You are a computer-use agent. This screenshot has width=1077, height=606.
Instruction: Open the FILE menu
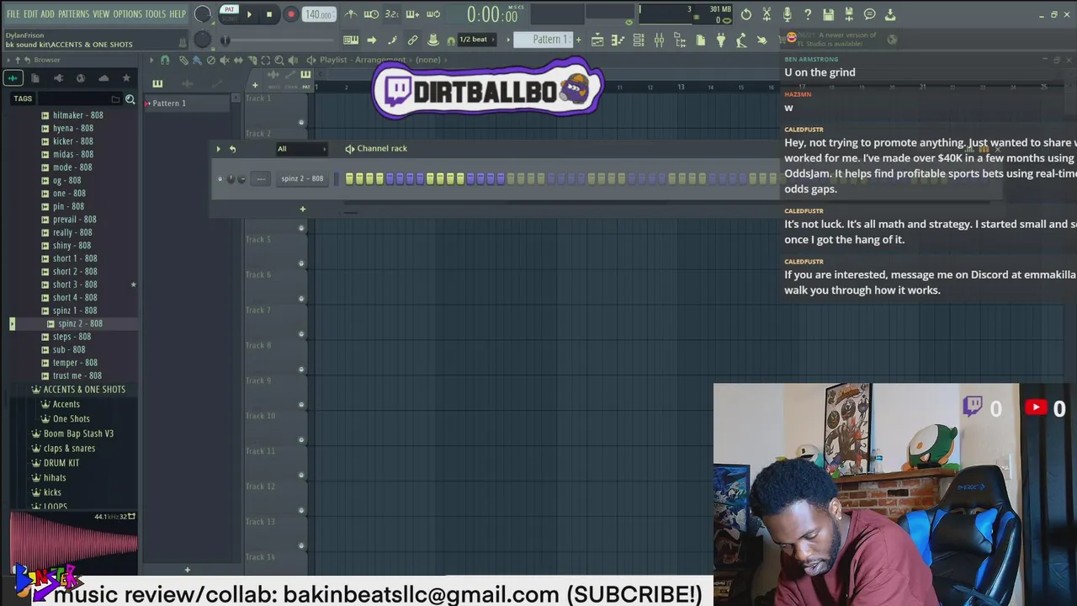tap(13, 14)
